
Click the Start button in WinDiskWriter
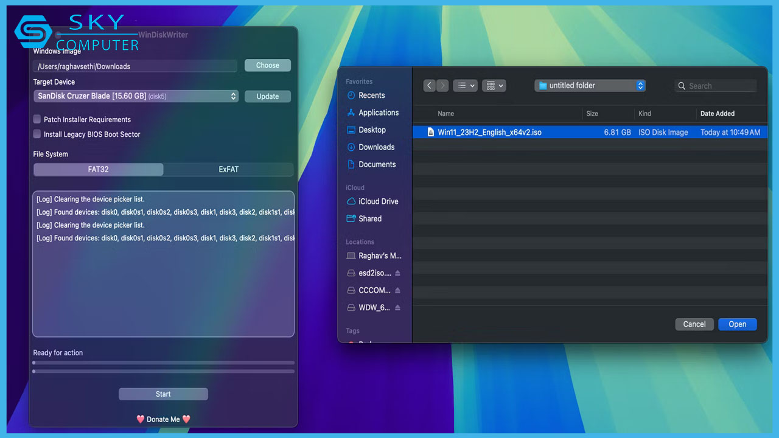click(163, 394)
